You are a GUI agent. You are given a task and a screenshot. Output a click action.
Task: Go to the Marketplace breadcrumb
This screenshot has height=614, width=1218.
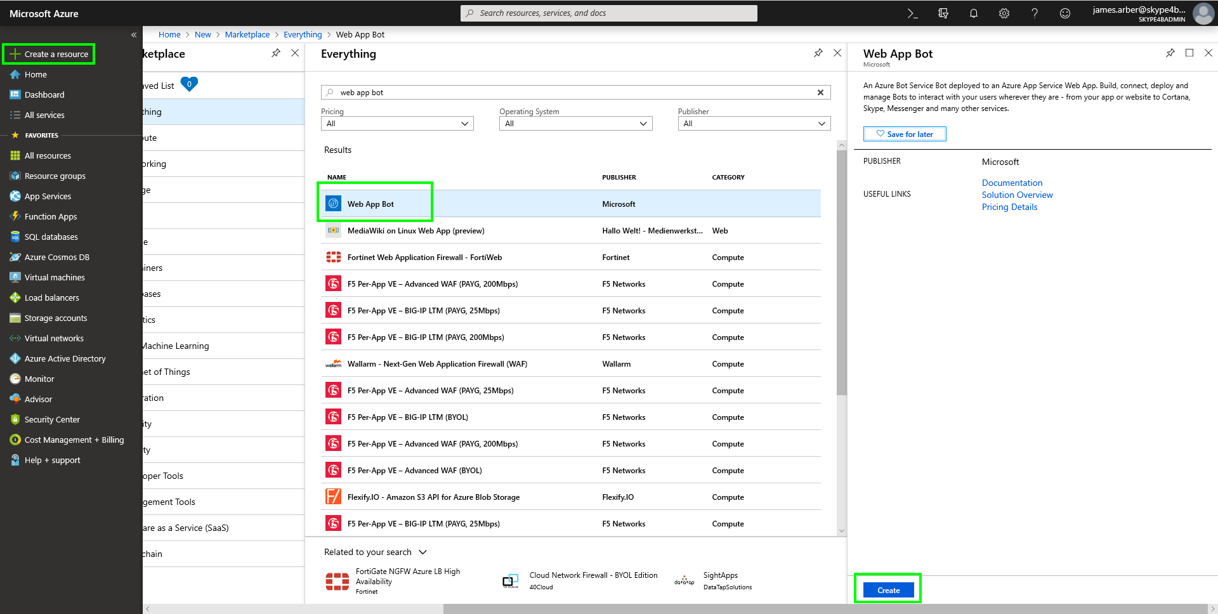(247, 34)
